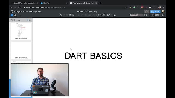
Task: Open a new browser tab
Action: [101, 3]
